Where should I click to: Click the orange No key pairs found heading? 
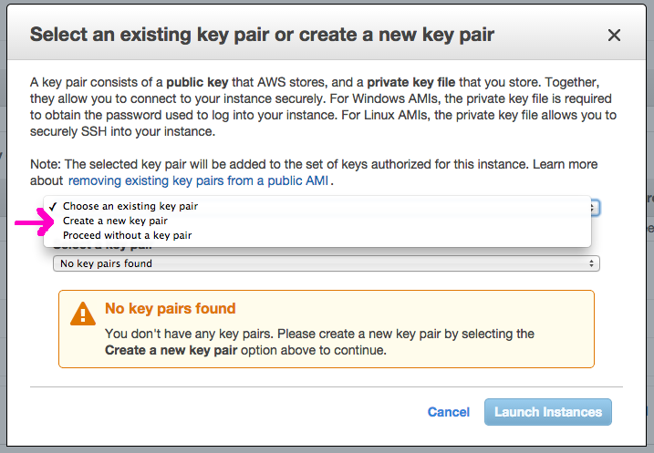click(170, 308)
